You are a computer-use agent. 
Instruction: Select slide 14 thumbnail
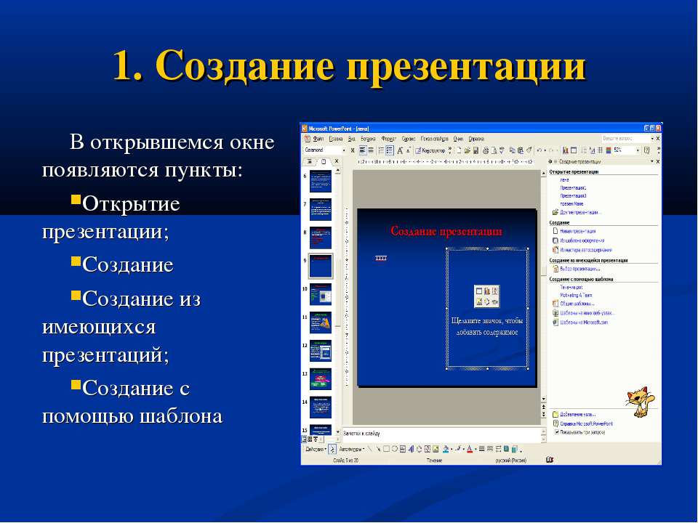coord(321,408)
